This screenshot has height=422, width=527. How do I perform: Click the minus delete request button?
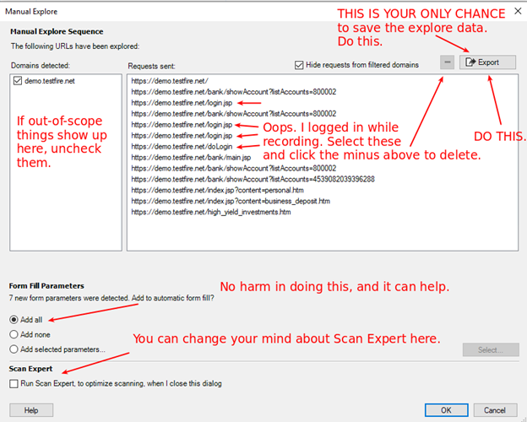(x=447, y=62)
